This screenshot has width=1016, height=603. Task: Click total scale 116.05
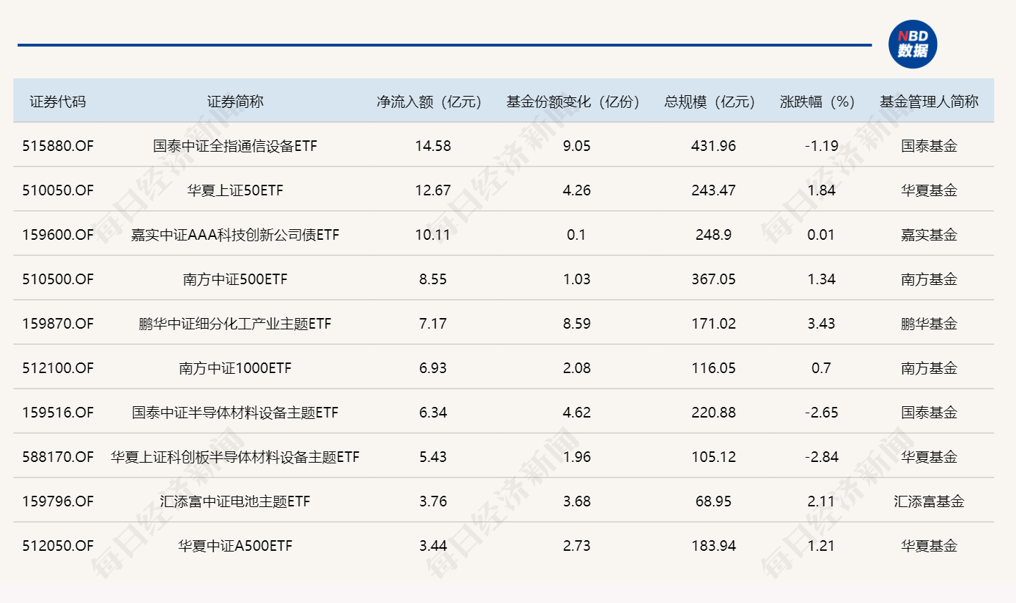point(714,368)
